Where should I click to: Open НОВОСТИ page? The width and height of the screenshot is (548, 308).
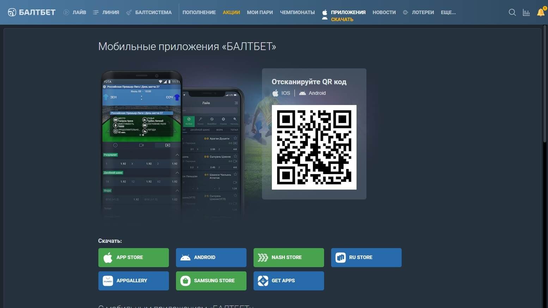click(x=384, y=12)
